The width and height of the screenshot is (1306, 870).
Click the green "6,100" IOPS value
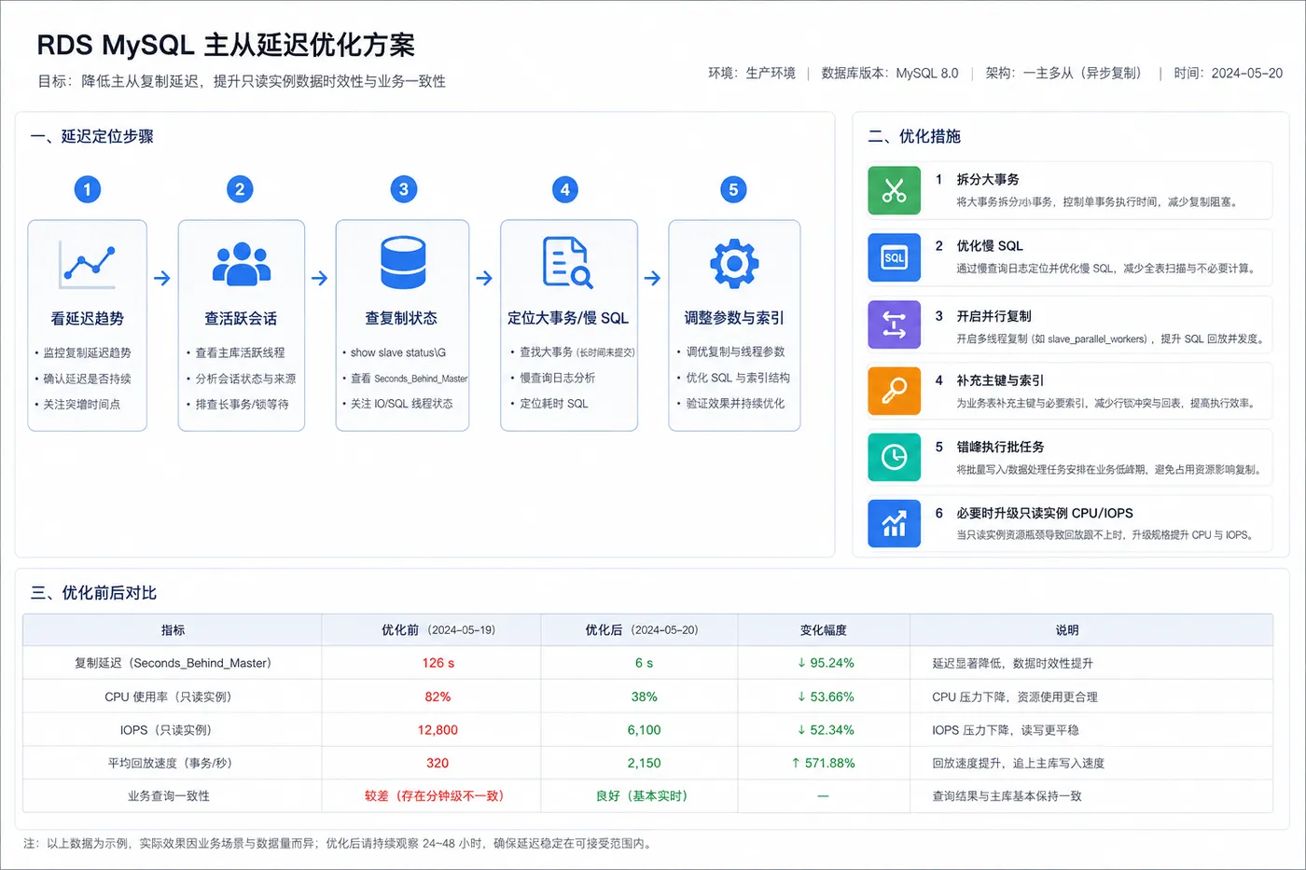[x=644, y=730]
